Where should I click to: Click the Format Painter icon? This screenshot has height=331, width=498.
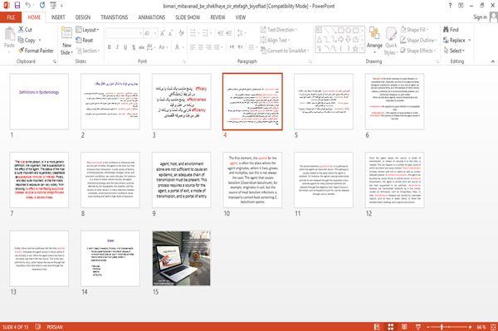22,51
